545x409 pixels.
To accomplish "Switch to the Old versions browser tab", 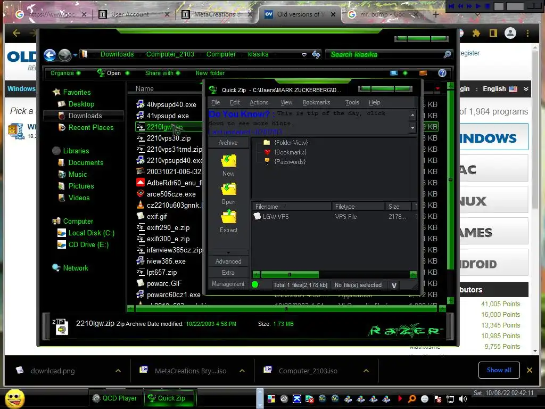I will 299,14.
